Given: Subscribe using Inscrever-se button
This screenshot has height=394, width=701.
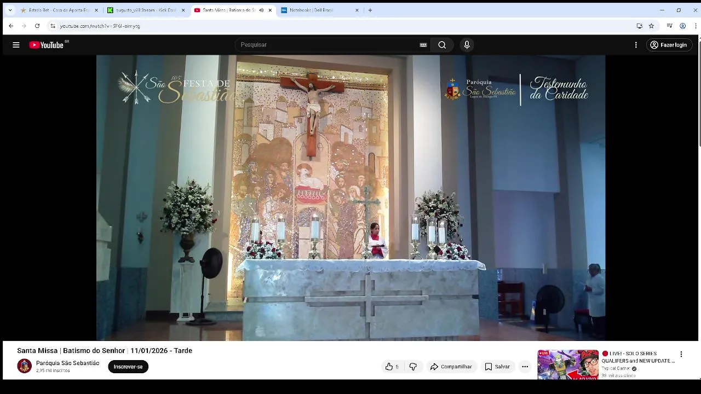Looking at the screenshot, I should (128, 367).
